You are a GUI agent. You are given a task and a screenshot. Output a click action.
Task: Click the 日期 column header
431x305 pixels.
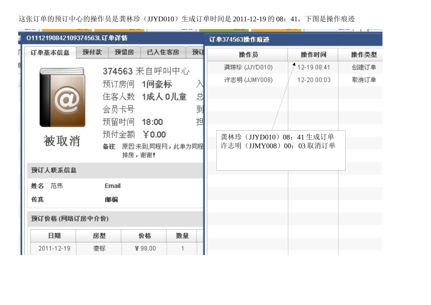54,236
